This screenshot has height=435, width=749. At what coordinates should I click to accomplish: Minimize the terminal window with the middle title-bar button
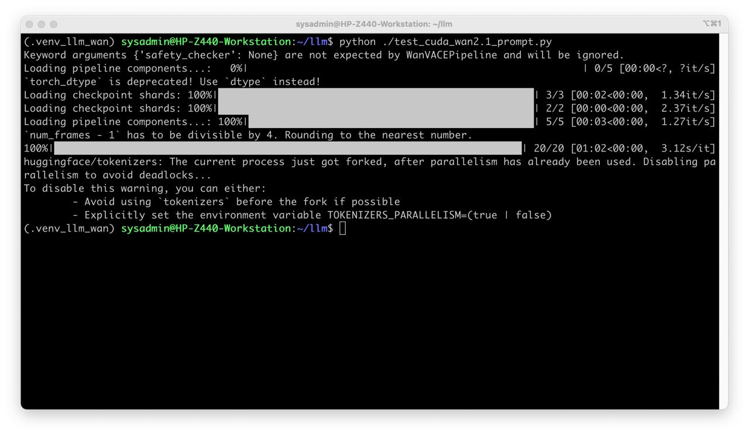pyautogui.click(x=42, y=24)
